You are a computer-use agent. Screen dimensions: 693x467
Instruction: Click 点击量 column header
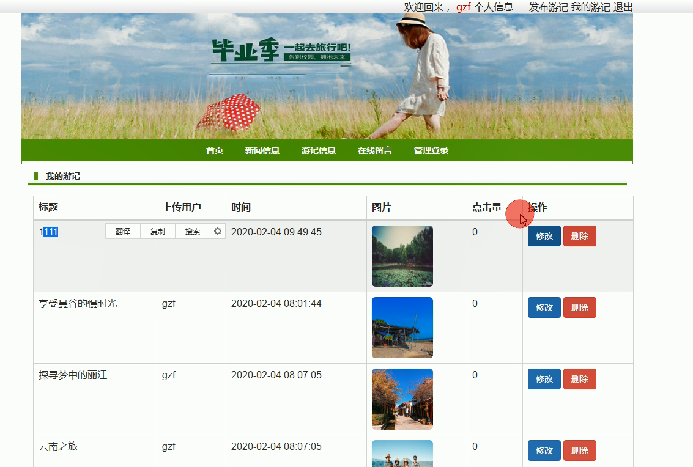487,207
